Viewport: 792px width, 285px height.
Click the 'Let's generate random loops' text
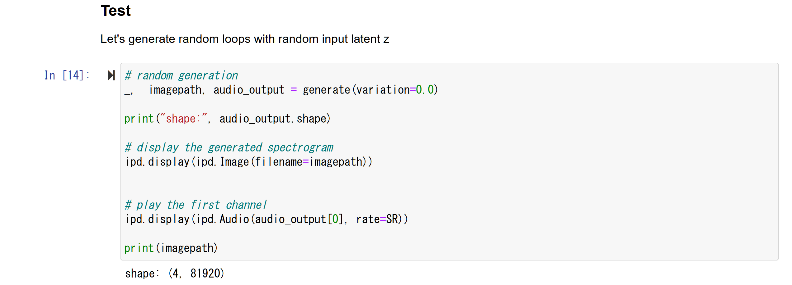(245, 39)
